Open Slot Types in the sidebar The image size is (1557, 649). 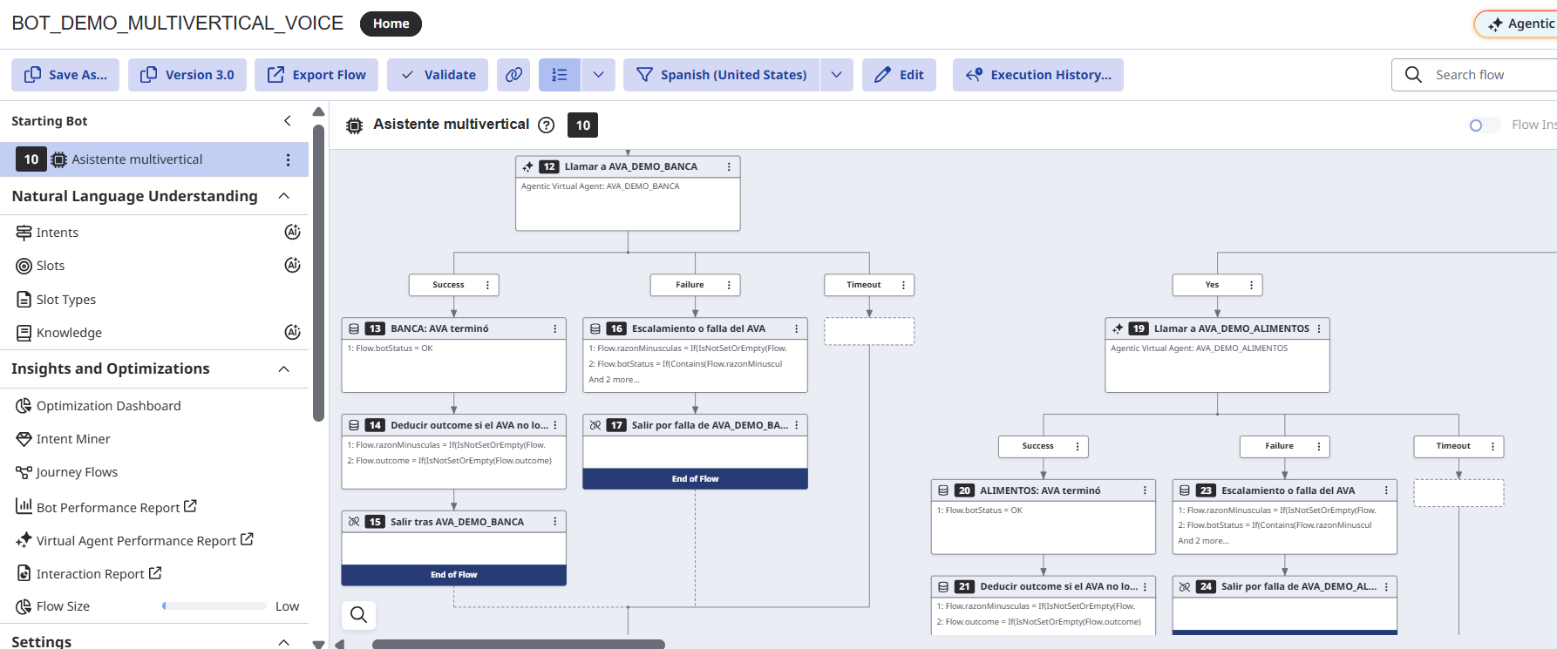point(66,300)
